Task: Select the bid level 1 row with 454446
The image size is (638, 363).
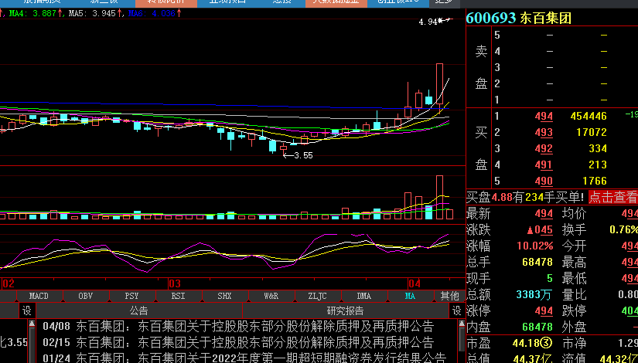Action: point(551,117)
